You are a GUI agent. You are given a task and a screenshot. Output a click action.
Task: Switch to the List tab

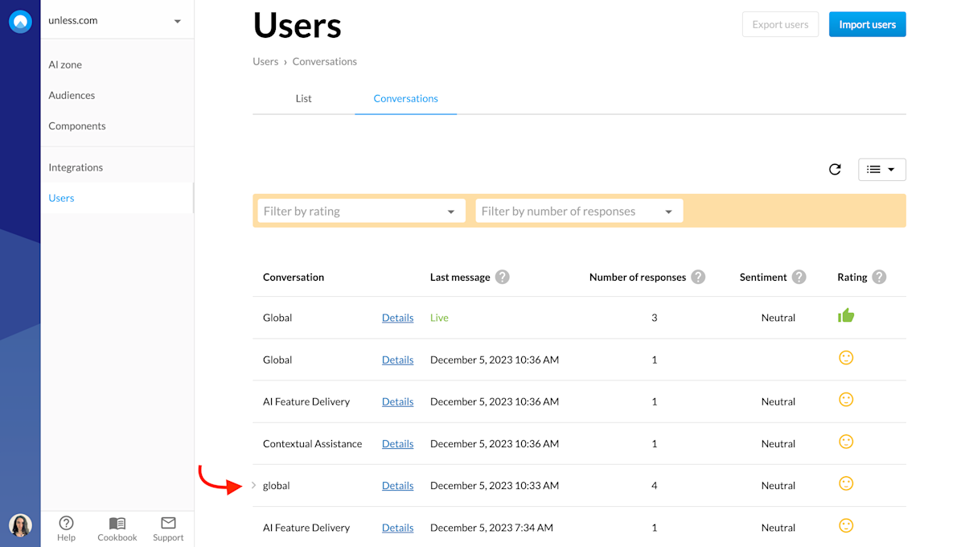303,98
